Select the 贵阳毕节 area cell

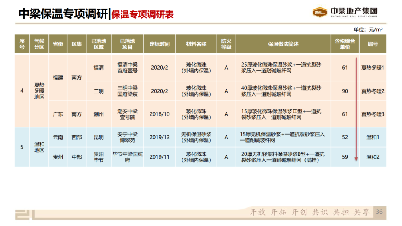click(99, 157)
